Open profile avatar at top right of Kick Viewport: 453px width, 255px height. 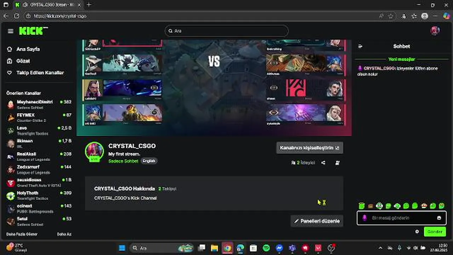pyautogui.click(x=435, y=31)
